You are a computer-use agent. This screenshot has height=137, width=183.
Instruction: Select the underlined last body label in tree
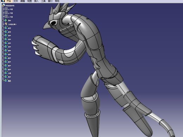[10, 81]
